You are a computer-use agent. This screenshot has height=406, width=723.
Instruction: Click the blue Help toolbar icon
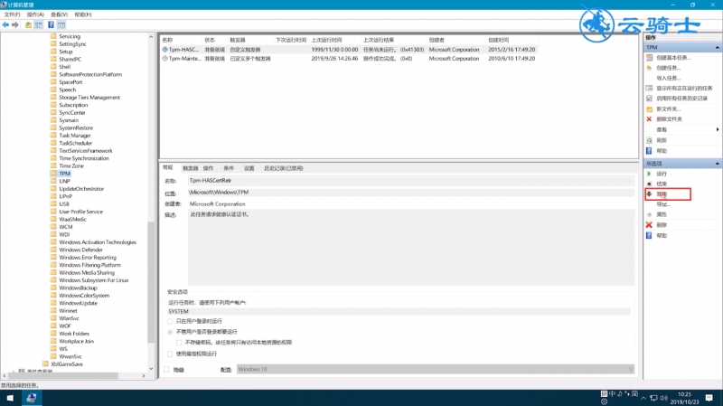click(51, 25)
